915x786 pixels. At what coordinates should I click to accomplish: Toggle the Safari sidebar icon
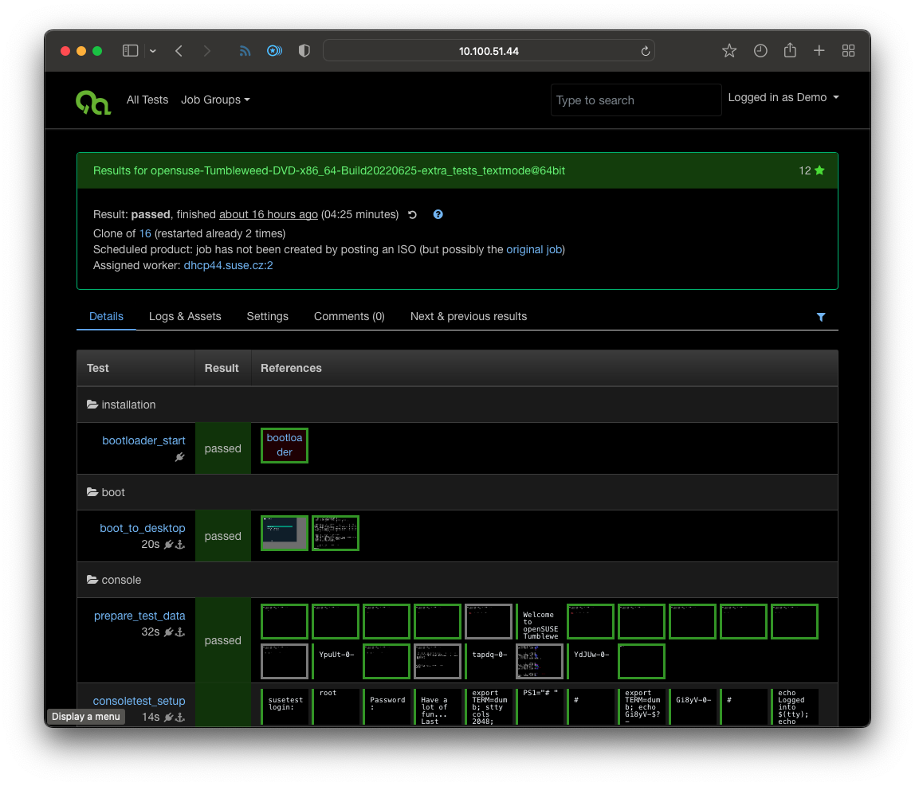pos(130,51)
